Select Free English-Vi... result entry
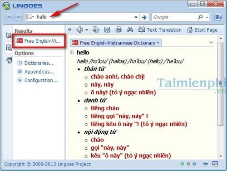Image resolution: width=227 pixels, height=171 pixels. tap(39, 41)
